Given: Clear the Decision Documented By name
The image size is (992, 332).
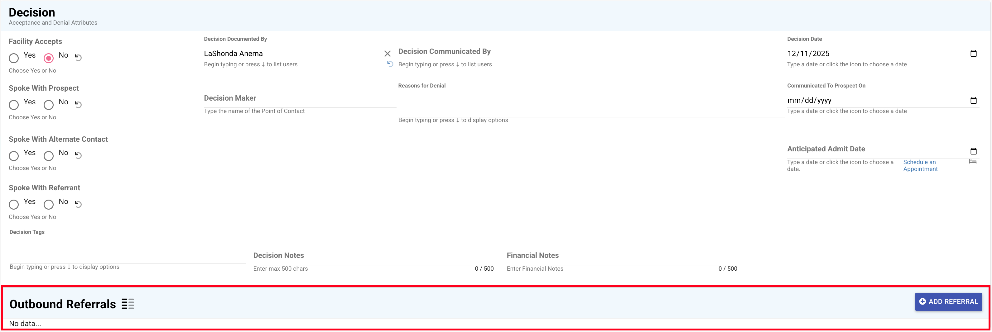Looking at the screenshot, I should [387, 54].
